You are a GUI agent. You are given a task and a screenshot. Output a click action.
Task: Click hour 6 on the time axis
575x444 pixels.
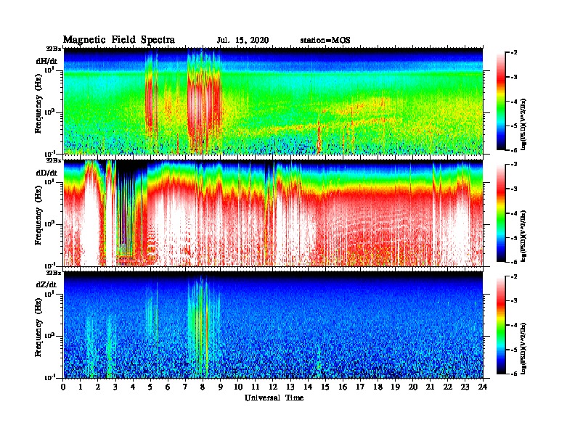tap(168, 387)
